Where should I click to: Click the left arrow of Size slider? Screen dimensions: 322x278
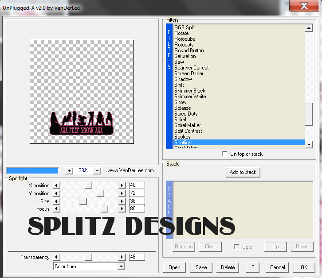[x=56, y=201]
